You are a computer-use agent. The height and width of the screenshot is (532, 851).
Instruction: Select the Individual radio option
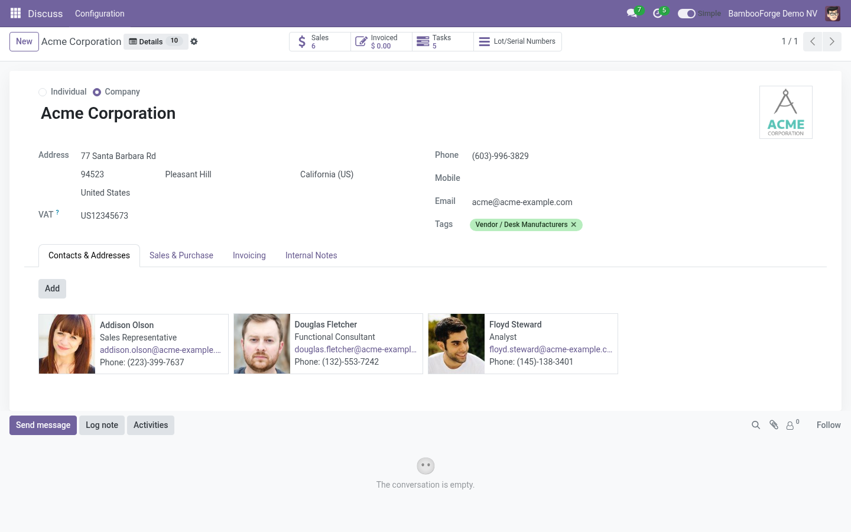point(43,92)
